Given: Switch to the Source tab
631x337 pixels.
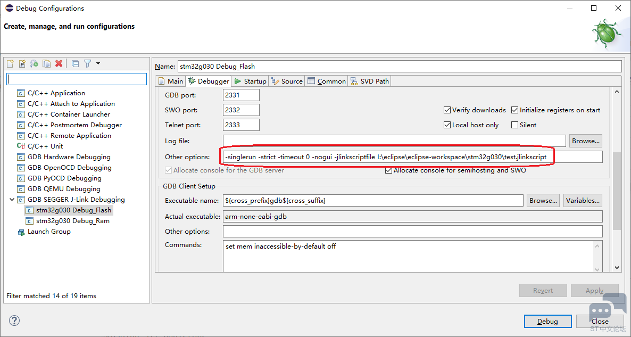Looking at the screenshot, I should point(287,81).
